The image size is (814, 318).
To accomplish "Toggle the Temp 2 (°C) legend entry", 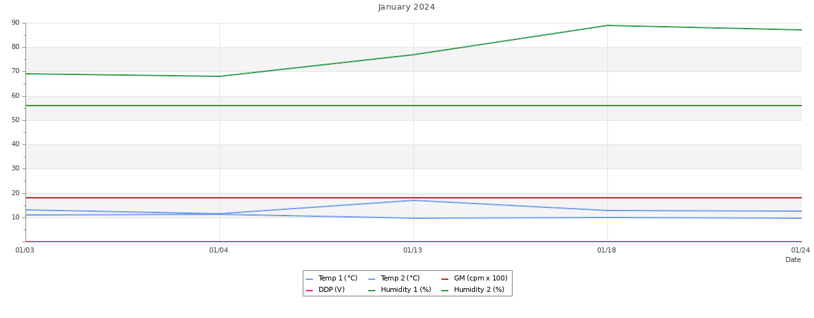I will (400, 279).
